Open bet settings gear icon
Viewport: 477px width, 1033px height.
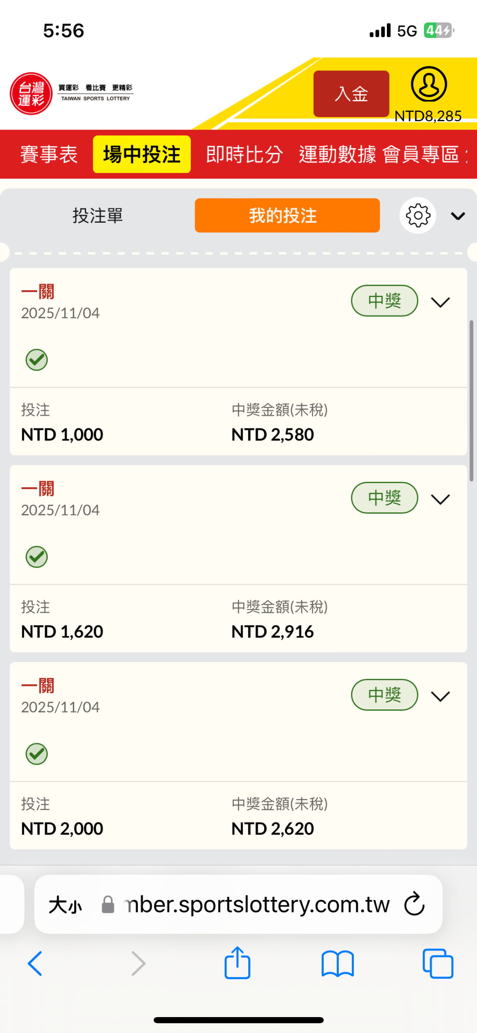pyautogui.click(x=418, y=216)
